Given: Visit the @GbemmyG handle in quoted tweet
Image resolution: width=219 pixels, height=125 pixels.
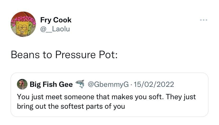Looking at the screenshot, I should pyautogui.click(x=108, y=84).
